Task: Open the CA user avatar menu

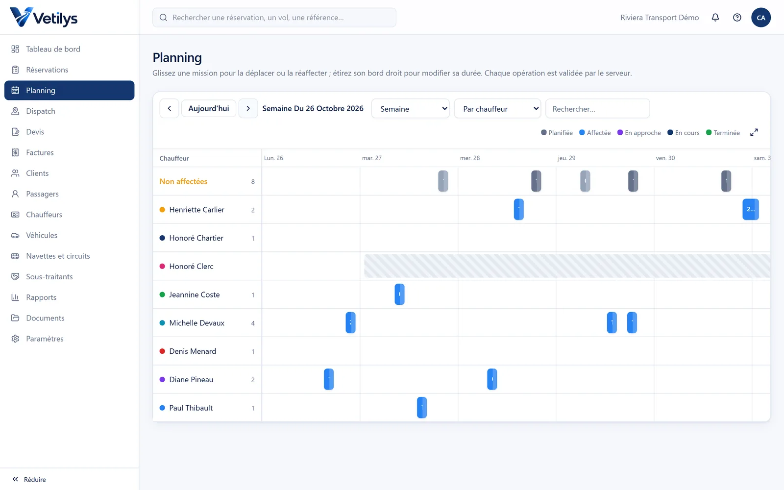Action: (761, 18)
